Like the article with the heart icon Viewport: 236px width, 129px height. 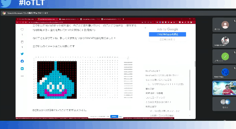coord(22,30)
